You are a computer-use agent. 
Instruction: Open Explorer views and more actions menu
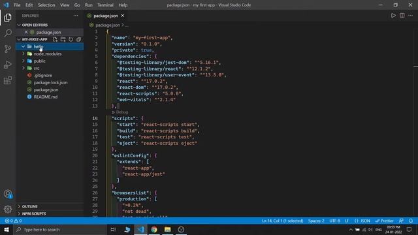point(76,16)
